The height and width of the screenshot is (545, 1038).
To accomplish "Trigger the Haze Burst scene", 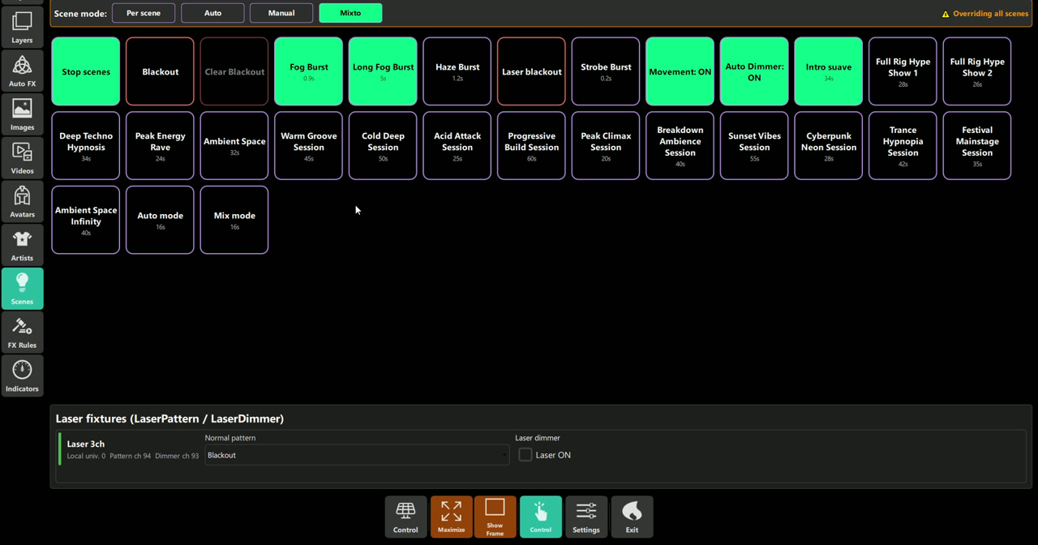I will pos(457,71).
